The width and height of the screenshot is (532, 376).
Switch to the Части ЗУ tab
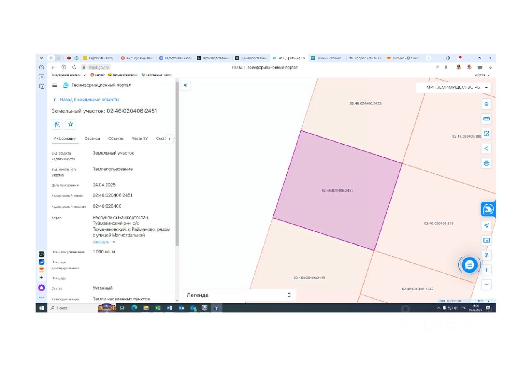point(140,138)
